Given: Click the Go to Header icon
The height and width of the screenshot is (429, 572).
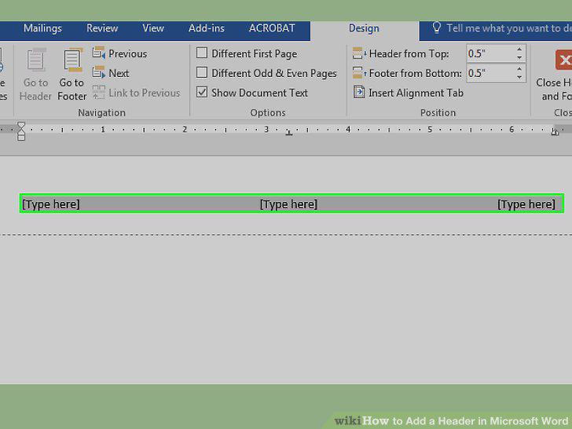Looking at the screenshot, I should point(36,60).
